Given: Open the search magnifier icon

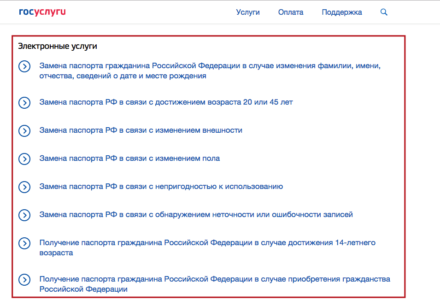Looking at the screenshot, I should coord(384,12).
